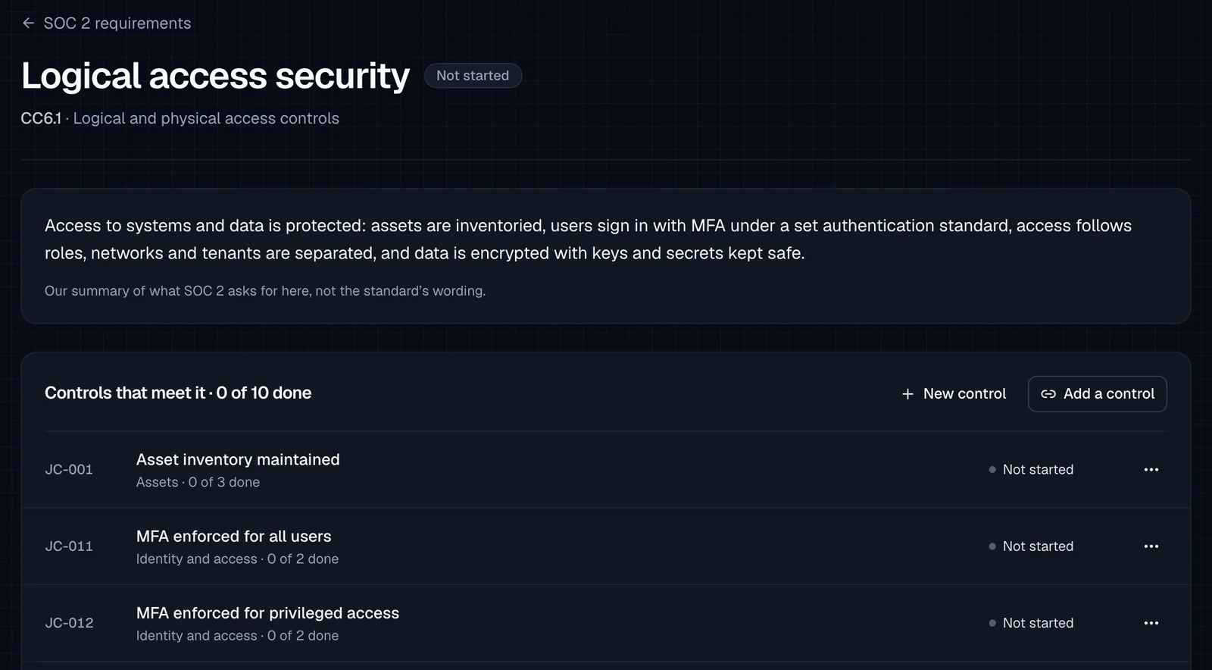
Task: Click the 'Controls that meet it · 0 of 10 done' header
Action: (x=178, y=393)
